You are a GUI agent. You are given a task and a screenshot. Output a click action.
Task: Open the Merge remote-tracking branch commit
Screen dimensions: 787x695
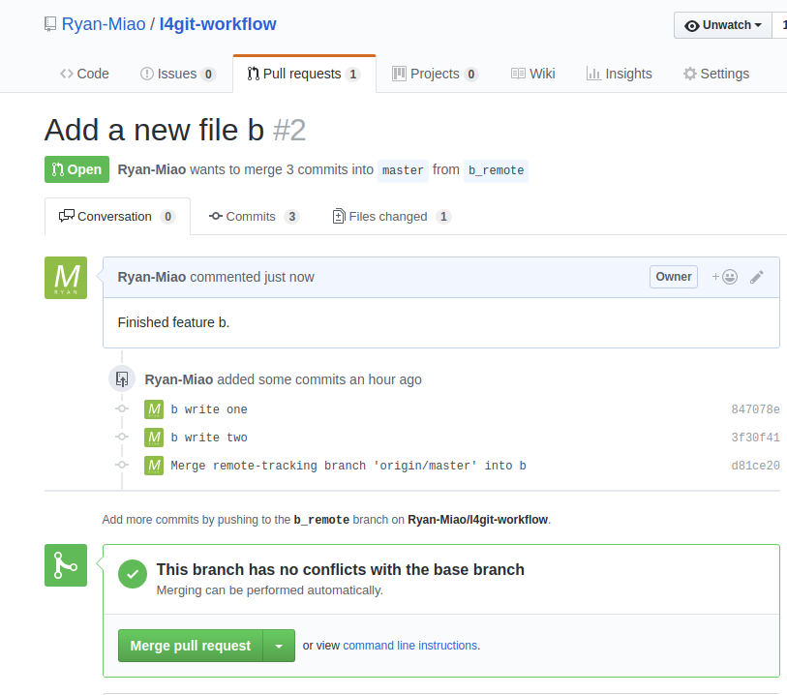348,466
